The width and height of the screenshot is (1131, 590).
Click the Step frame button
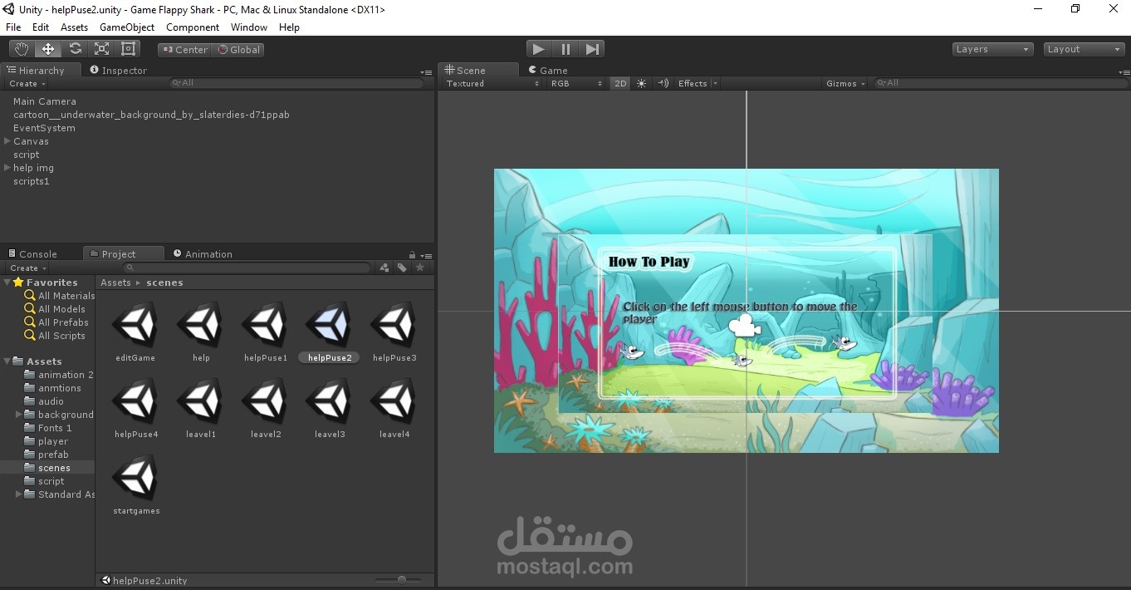click(592, 49)
